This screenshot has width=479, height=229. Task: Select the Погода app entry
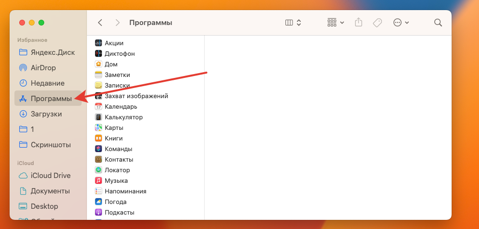point(111,202)
